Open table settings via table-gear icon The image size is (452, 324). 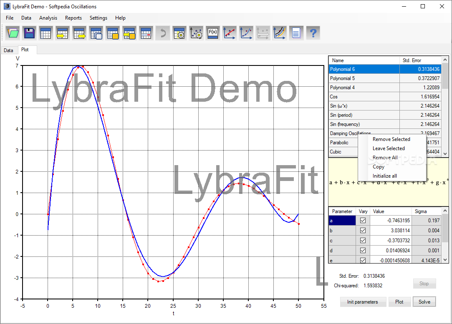(179, 33)
